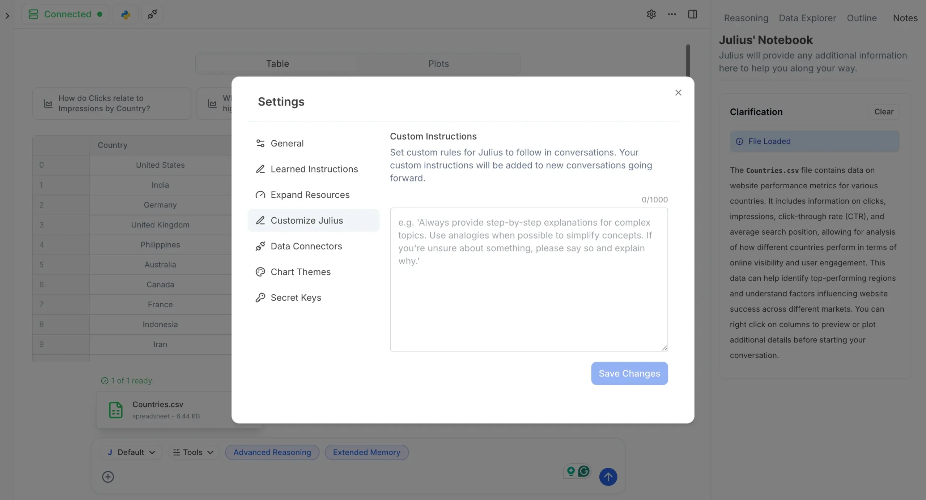Click the plus attach icon
The image size is (926, 500).
[x=108, y=477]
